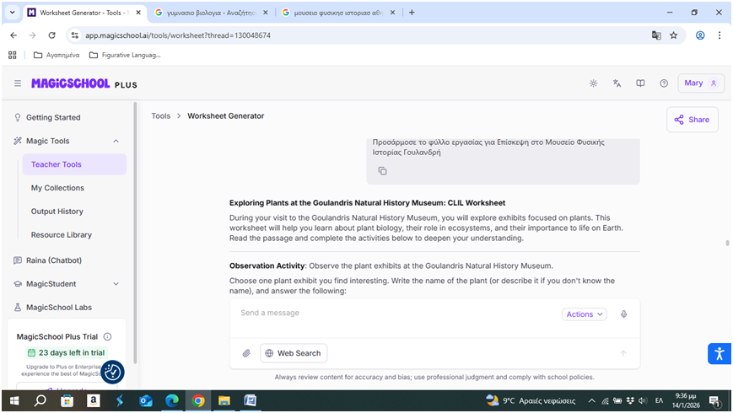Open My Collections in sidebar
Image resolution: width=733 pixels, height=413 pixels.
click(57, 188)
